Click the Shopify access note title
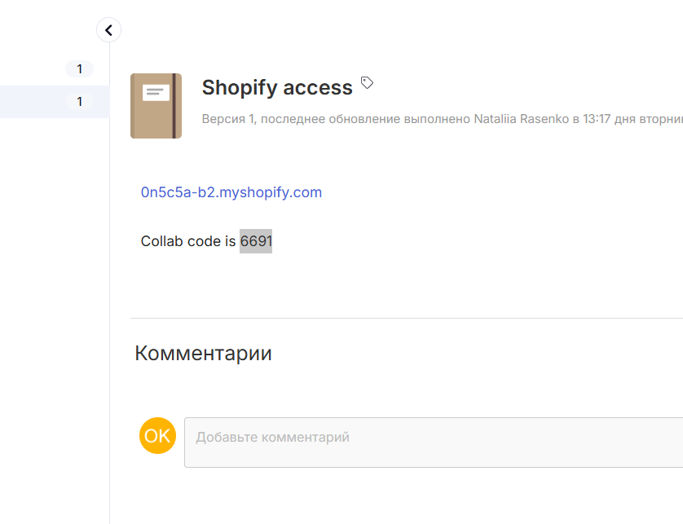Screen dimensions: 683x524 coord(277,87)
